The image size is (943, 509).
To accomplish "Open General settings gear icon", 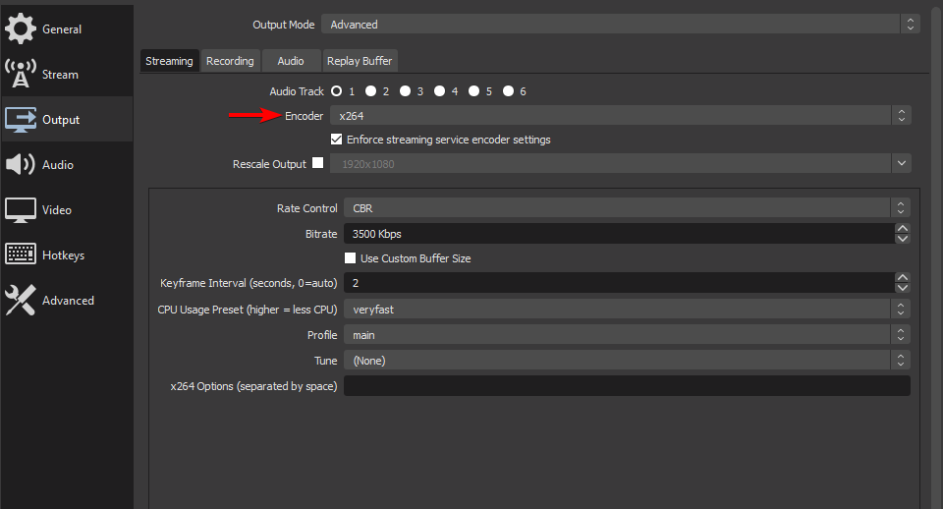I will click(21, 28).
